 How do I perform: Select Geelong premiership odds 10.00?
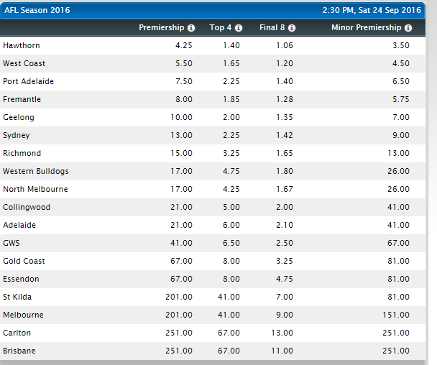click(180, 117)
